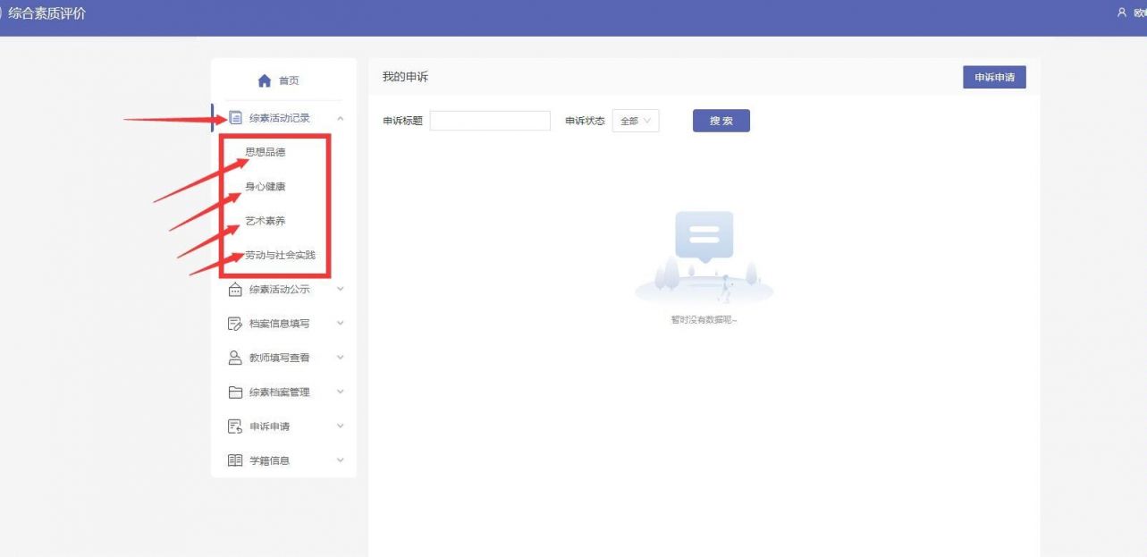
Task: Expand the 综素档案管理 section
Action: (x=339, y=392)
